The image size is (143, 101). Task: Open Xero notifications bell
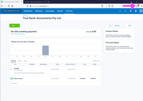point(131,11)
